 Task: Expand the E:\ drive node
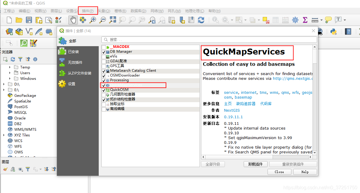point(4,90)
